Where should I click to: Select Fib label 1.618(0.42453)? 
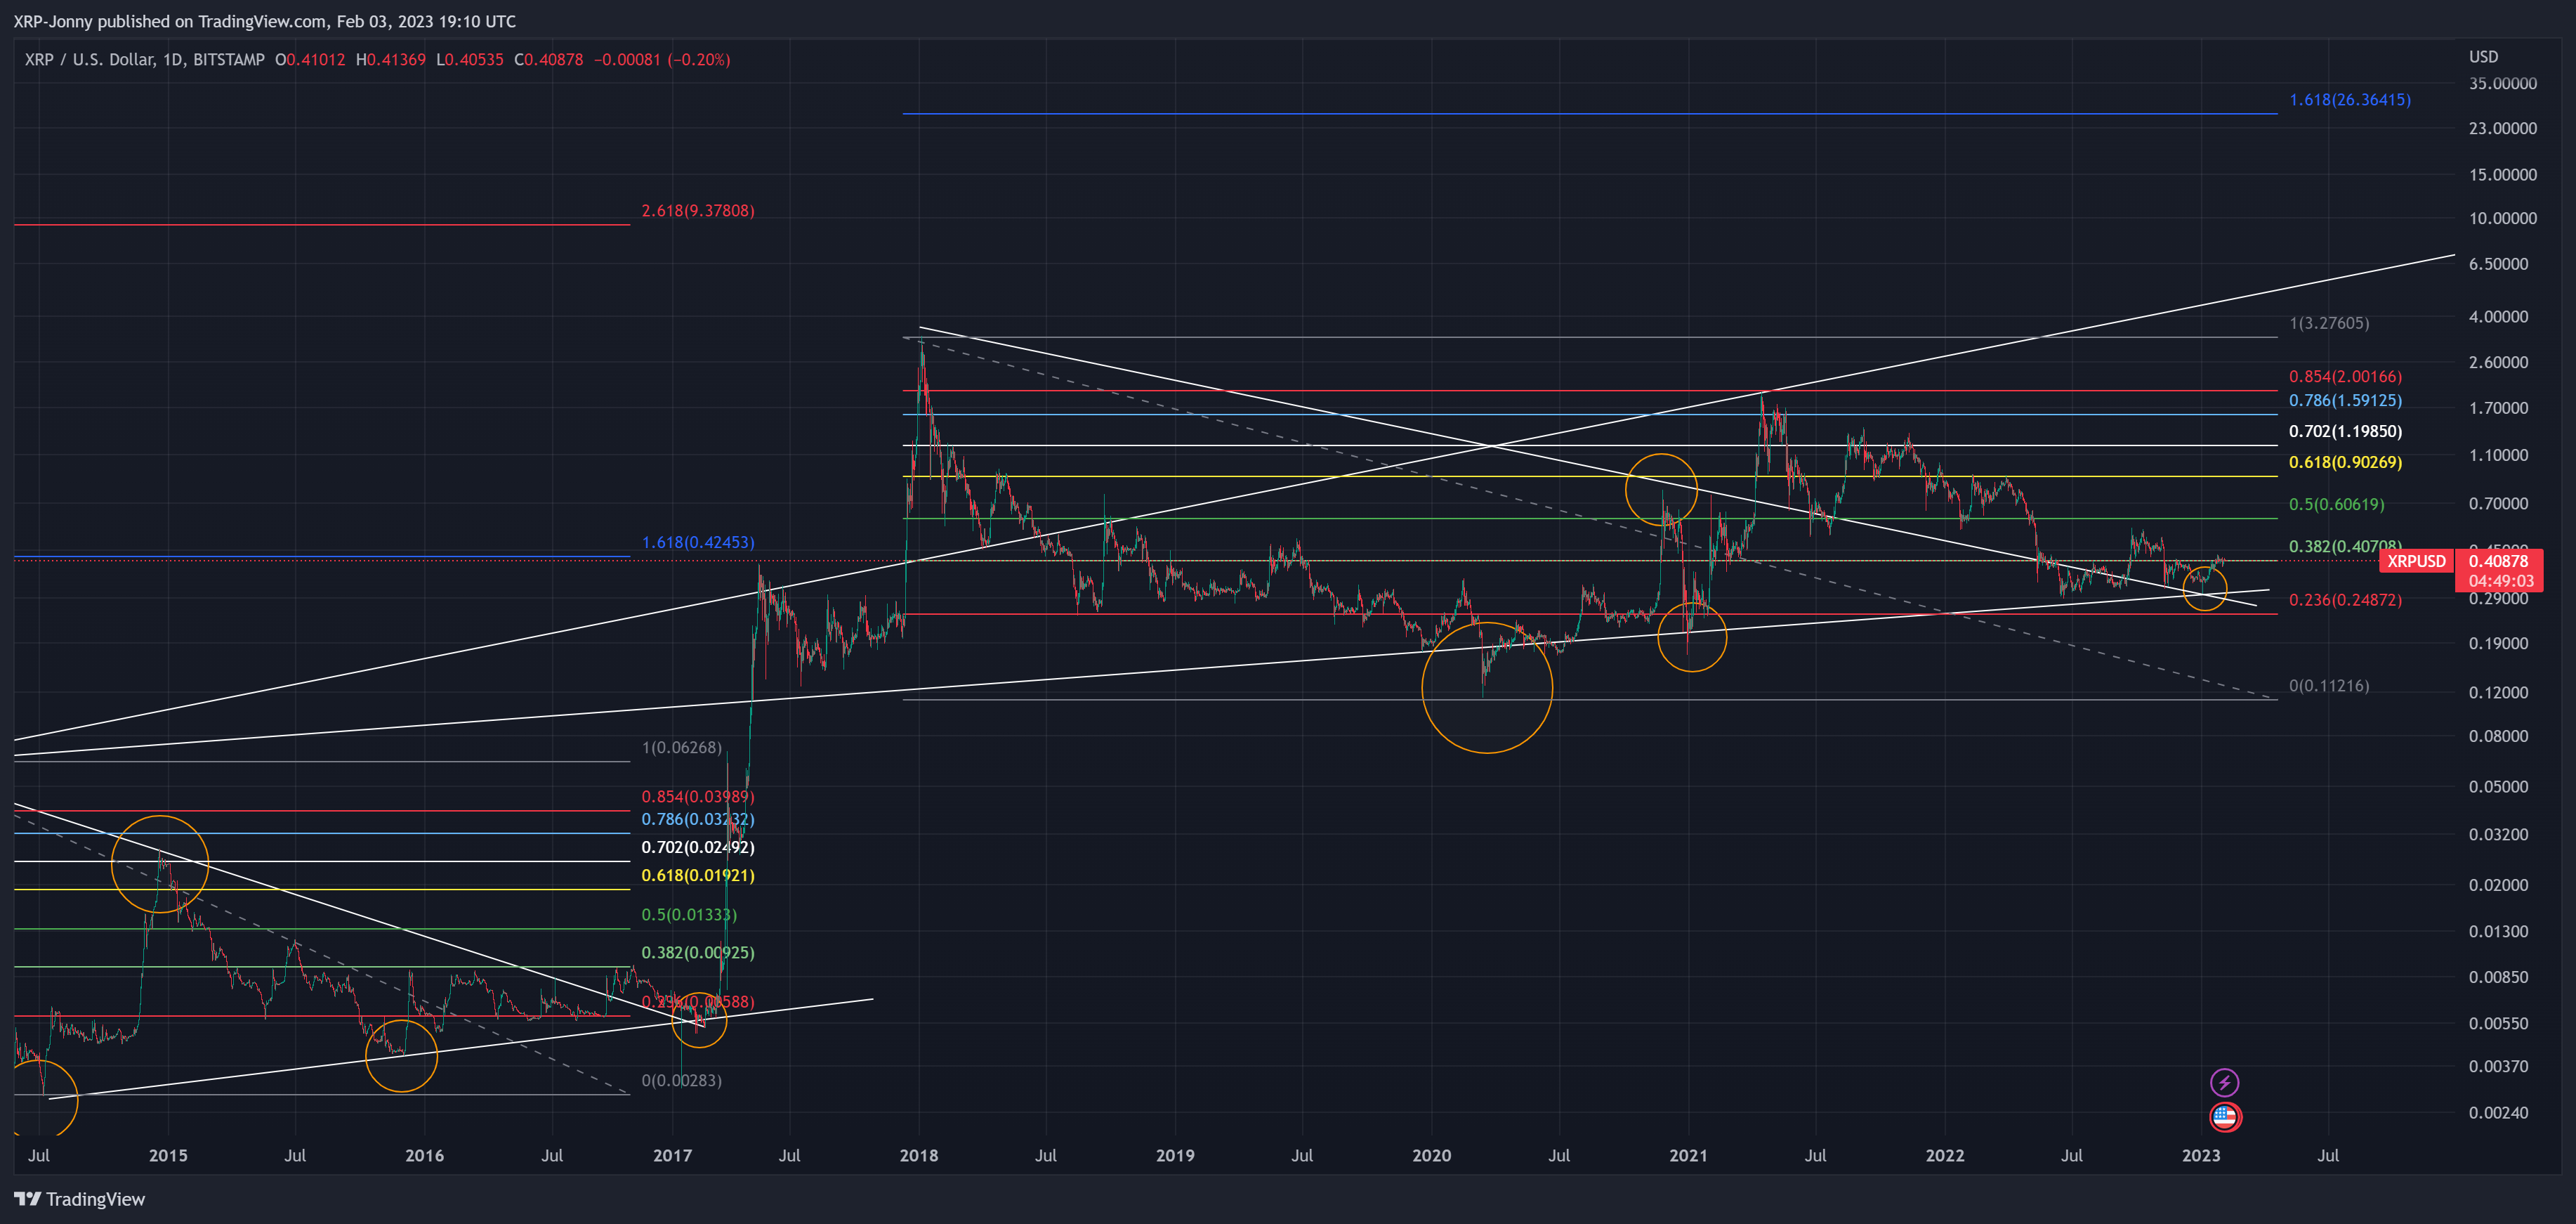click(x=698, y=542)
